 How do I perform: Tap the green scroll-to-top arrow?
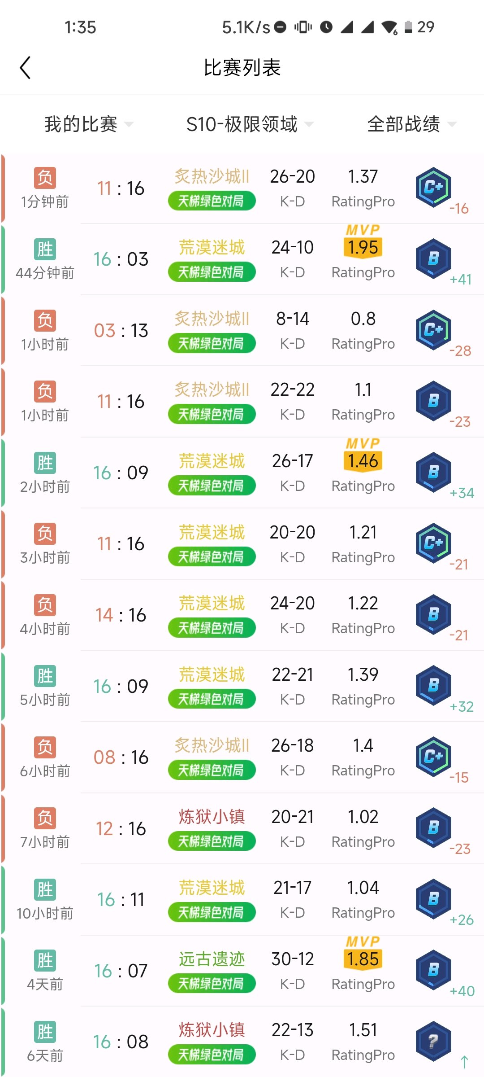point(464,1062)
